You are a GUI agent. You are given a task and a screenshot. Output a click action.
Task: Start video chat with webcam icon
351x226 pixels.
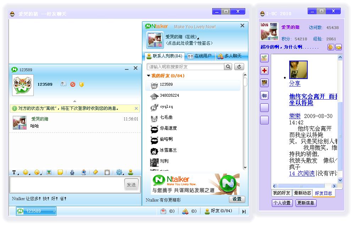coord(84,172)
